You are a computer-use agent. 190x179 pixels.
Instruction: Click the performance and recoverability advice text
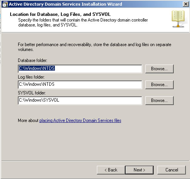tap(95, 47)
